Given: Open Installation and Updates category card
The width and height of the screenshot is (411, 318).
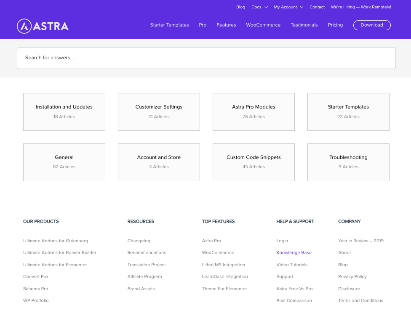Looking at the screenshot, I should (64, 112).
